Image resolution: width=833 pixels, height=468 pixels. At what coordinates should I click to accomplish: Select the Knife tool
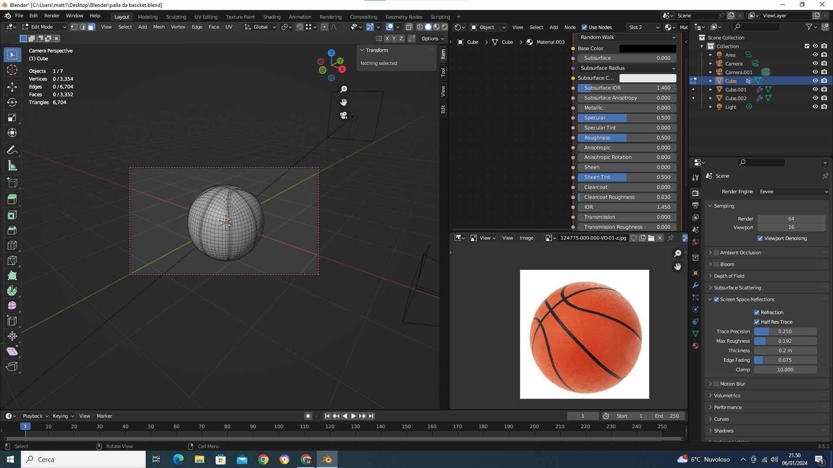pos(12,260)
